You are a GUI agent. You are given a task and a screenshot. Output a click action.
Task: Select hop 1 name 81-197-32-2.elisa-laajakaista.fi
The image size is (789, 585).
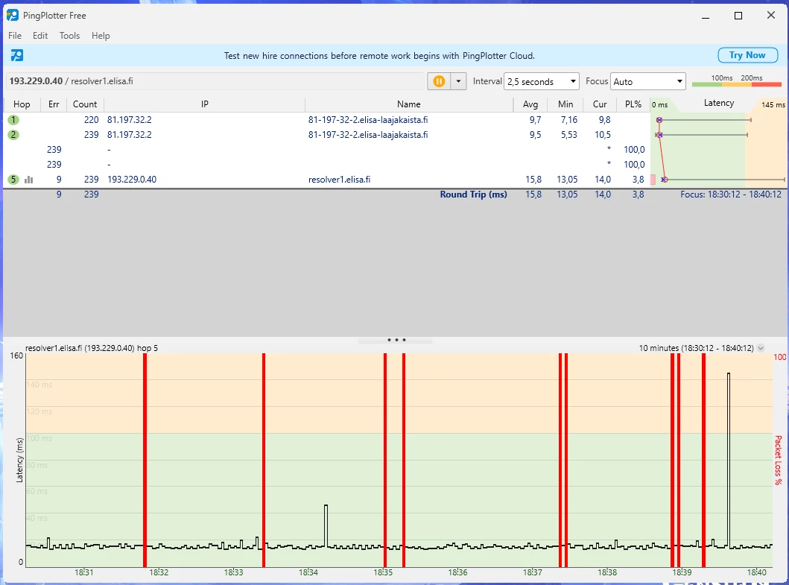368,120
